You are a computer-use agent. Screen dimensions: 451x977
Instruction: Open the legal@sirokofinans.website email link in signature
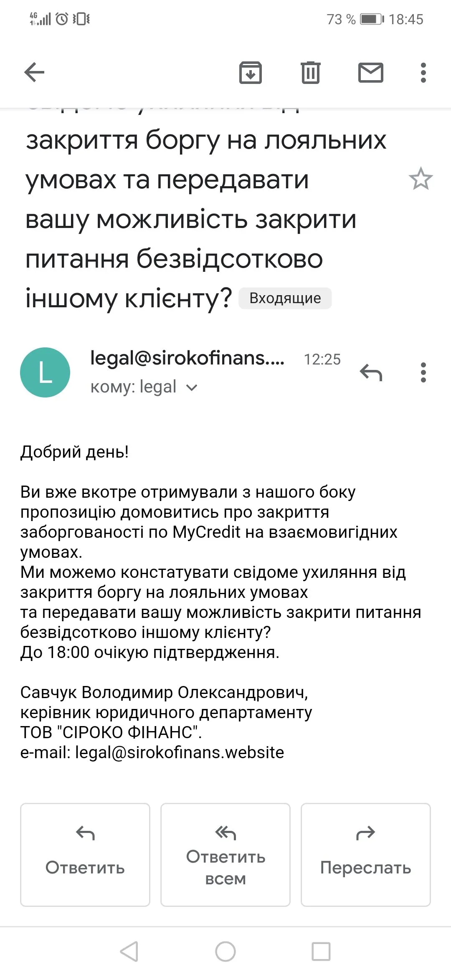coord(180,752)
